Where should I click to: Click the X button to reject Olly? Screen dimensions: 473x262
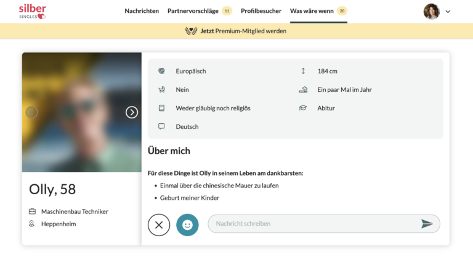[159, 224]
